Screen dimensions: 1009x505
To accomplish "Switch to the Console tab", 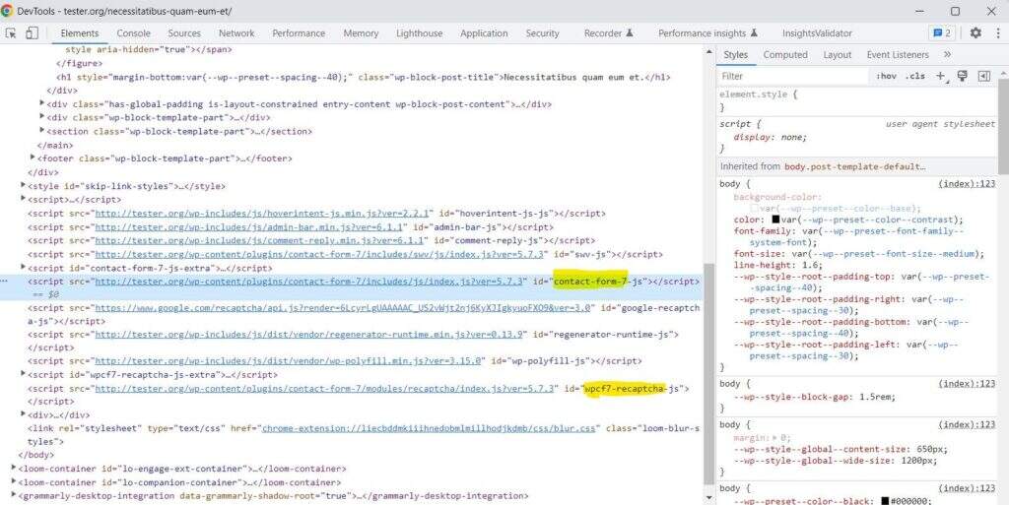I will click(134, 32).
